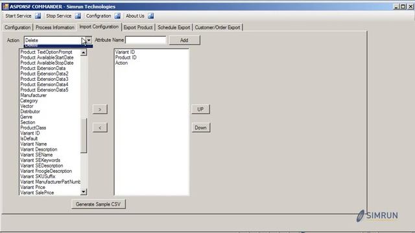Select Variant ID in left list
The width and height of the screenshot is (415, 233).
(30, 133)
